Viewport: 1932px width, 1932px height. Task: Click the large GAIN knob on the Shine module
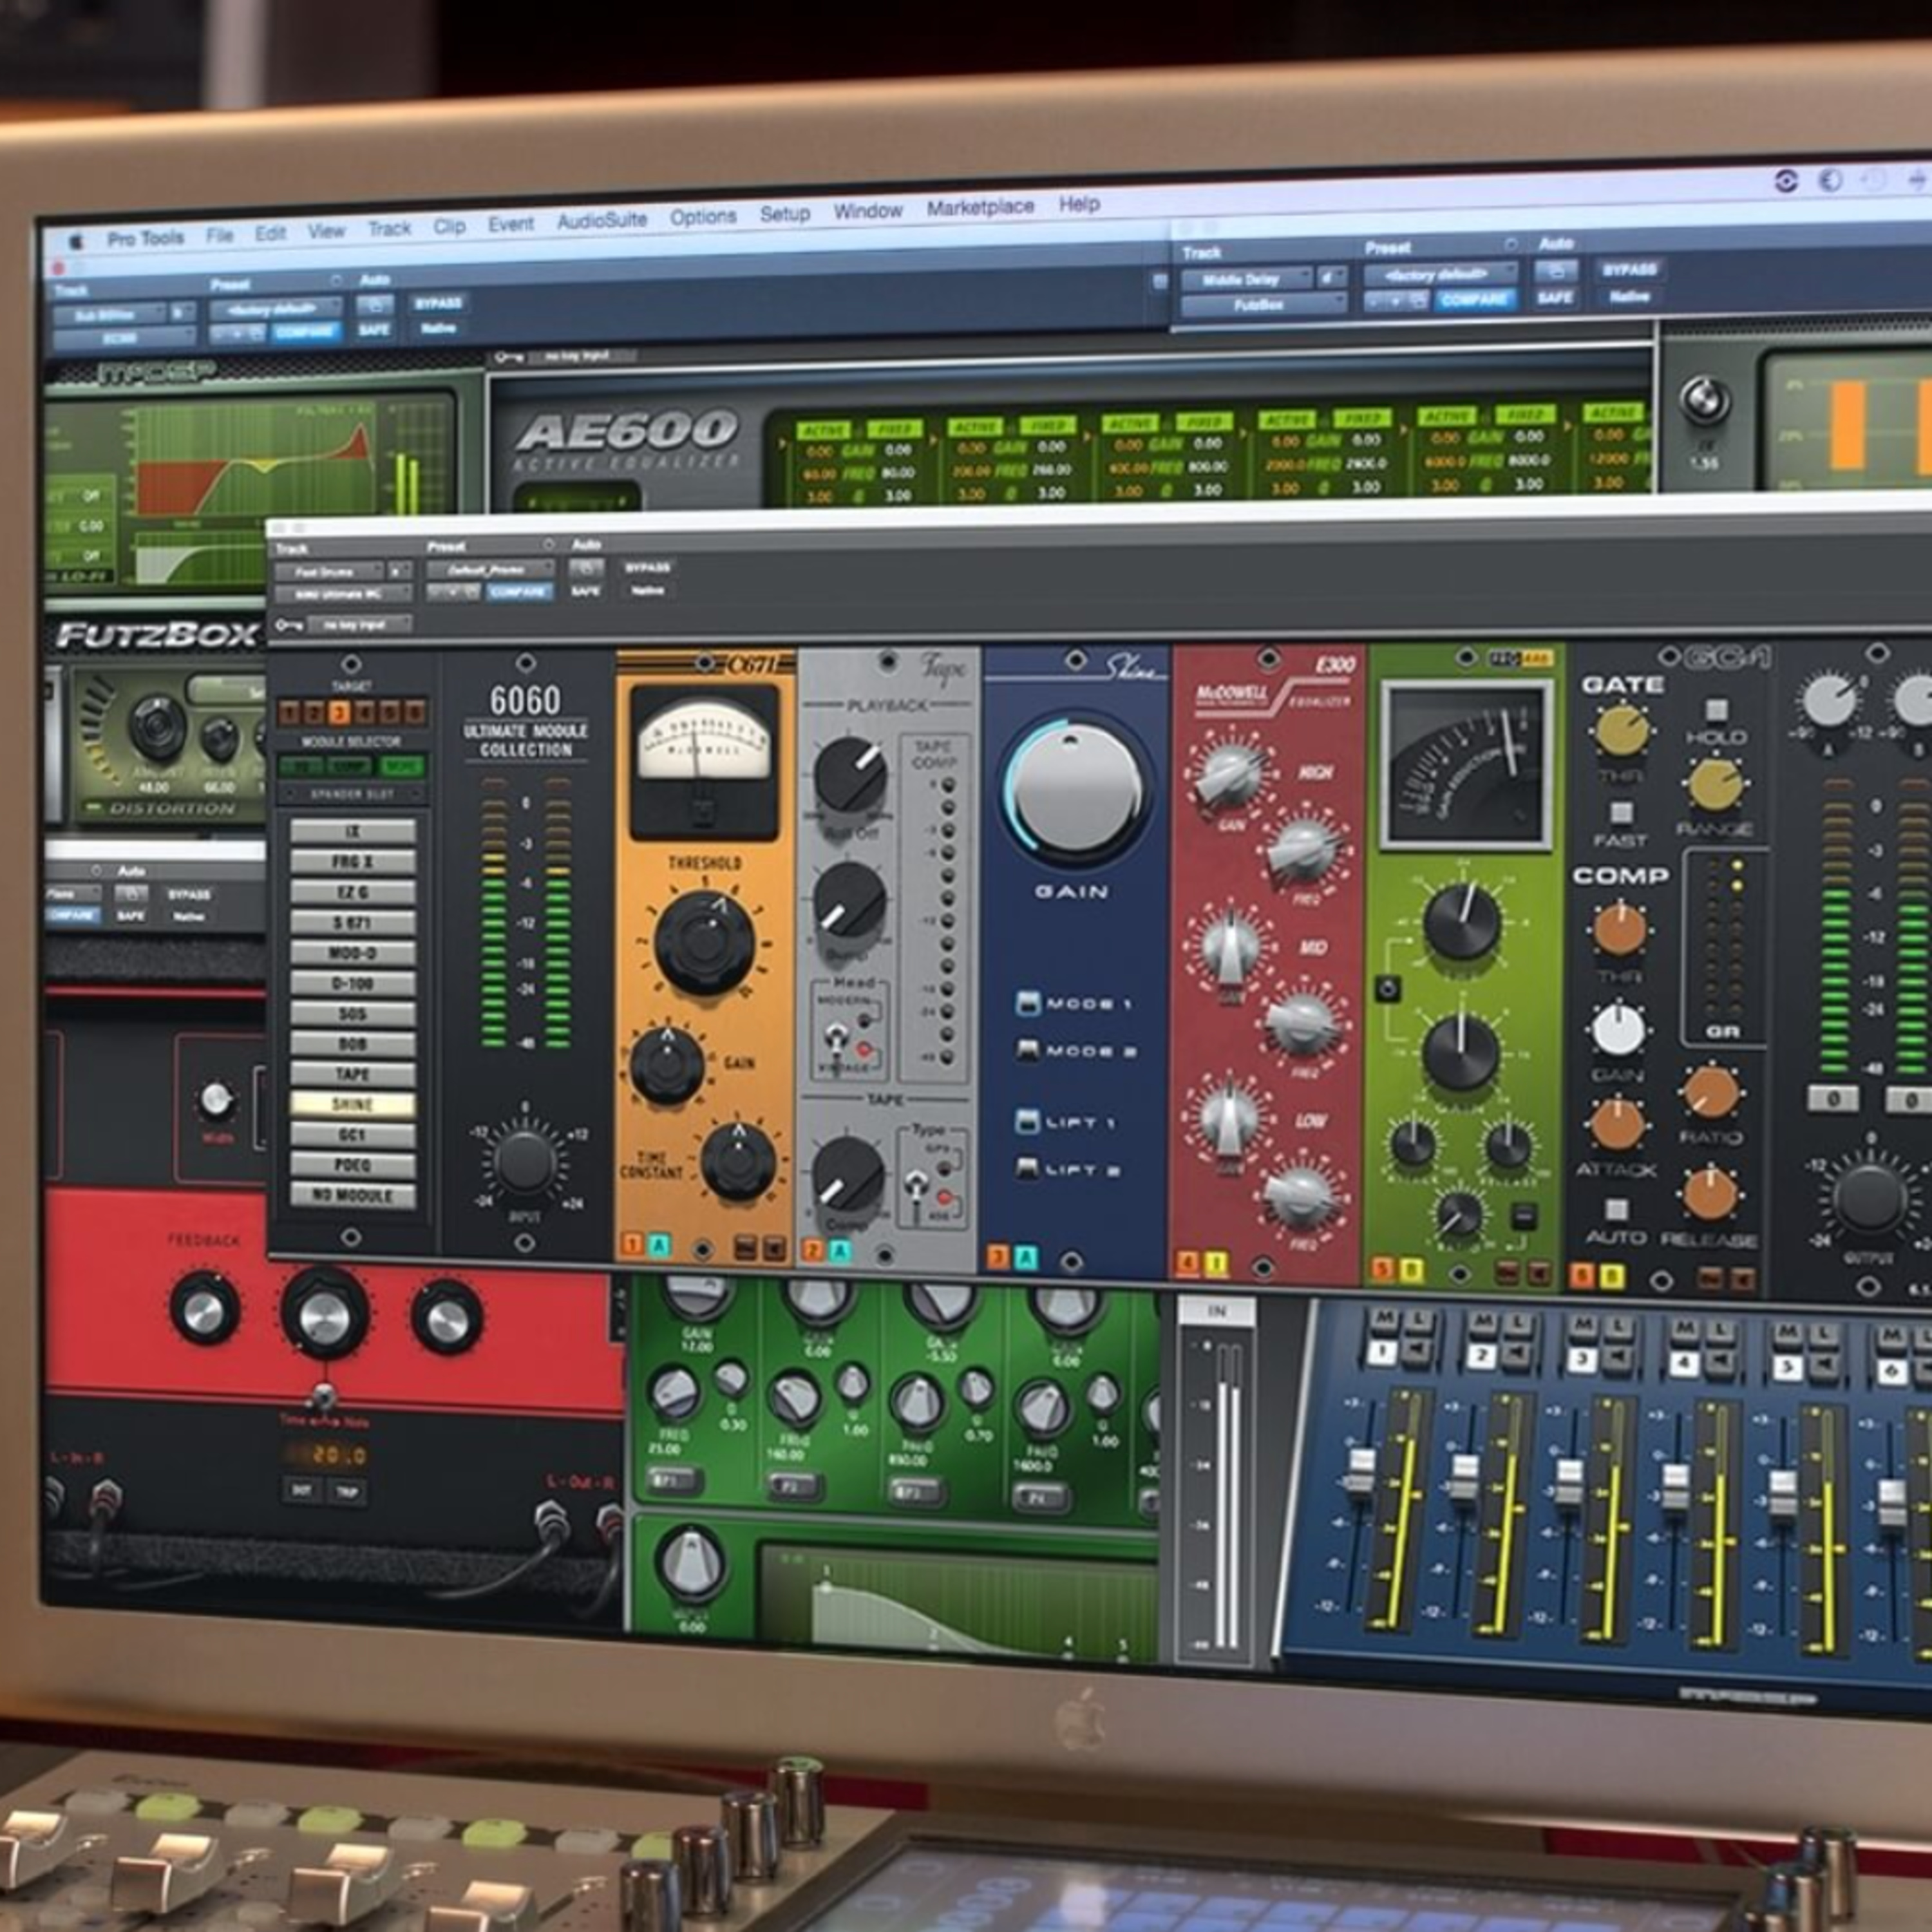[1075, 789]
